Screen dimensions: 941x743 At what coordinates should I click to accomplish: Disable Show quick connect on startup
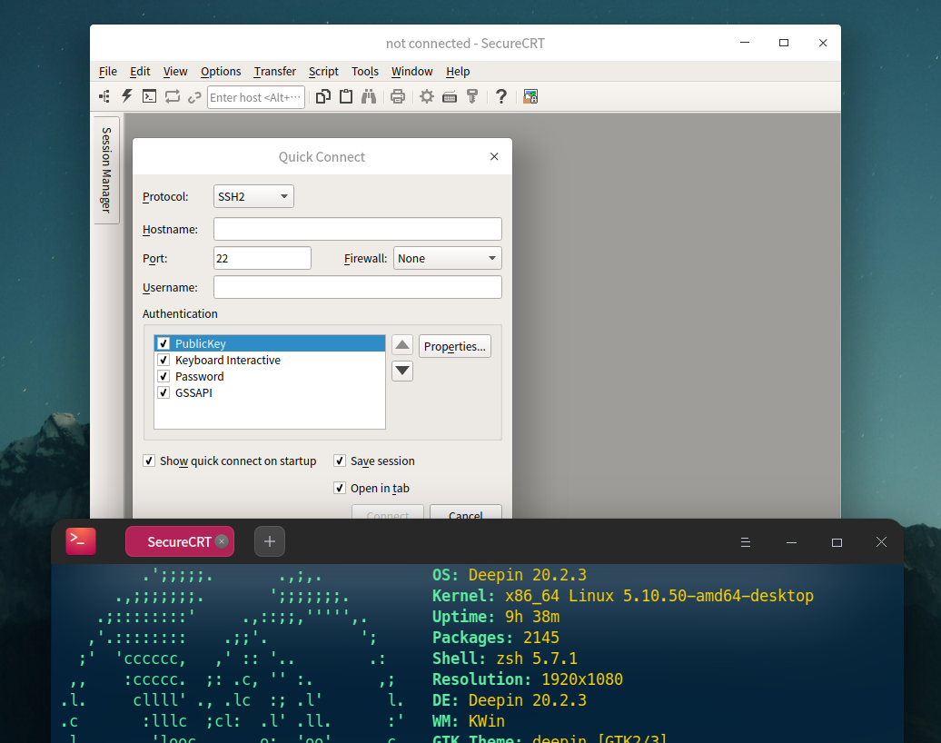[149, 461]
